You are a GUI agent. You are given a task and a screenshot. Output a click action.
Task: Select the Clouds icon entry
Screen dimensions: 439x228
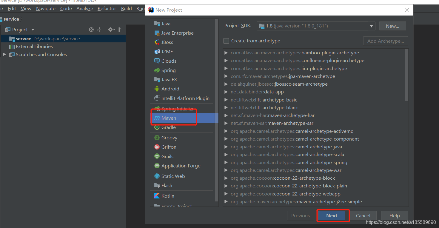click(157, 61)
